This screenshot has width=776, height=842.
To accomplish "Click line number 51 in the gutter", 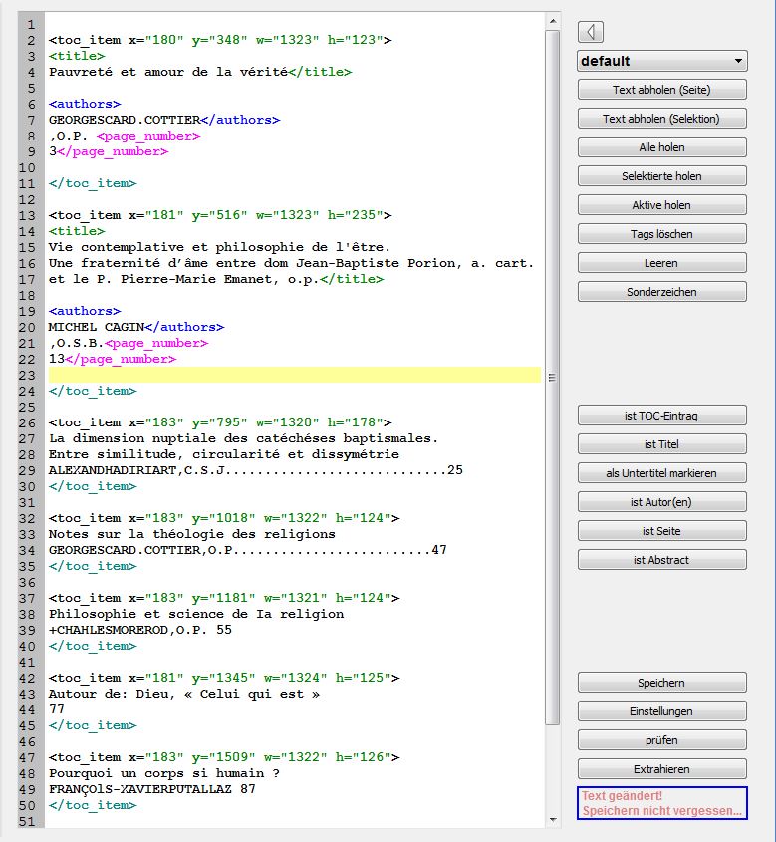I will pyautogui.click(x=27, y=822).
